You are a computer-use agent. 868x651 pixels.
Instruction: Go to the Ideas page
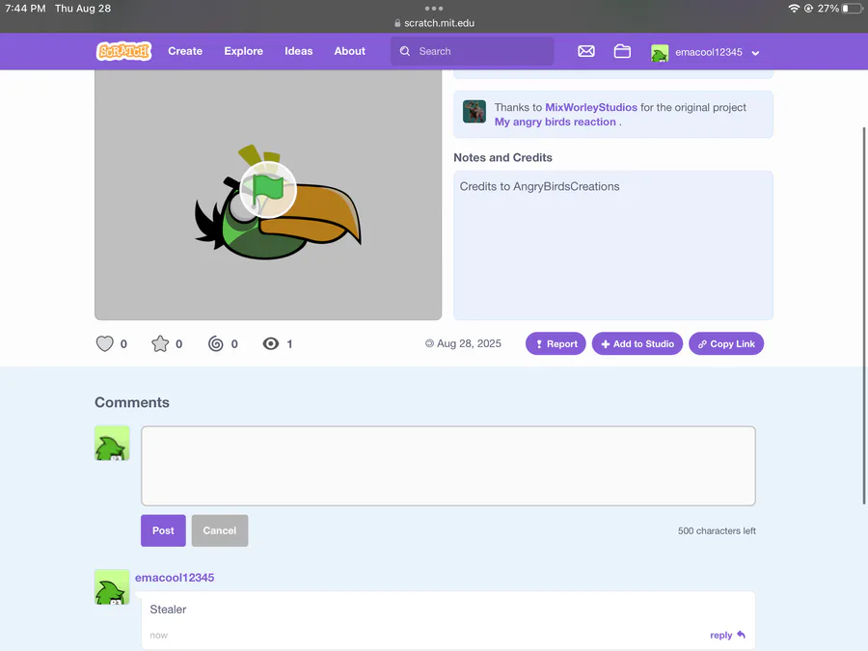[299, 51]
